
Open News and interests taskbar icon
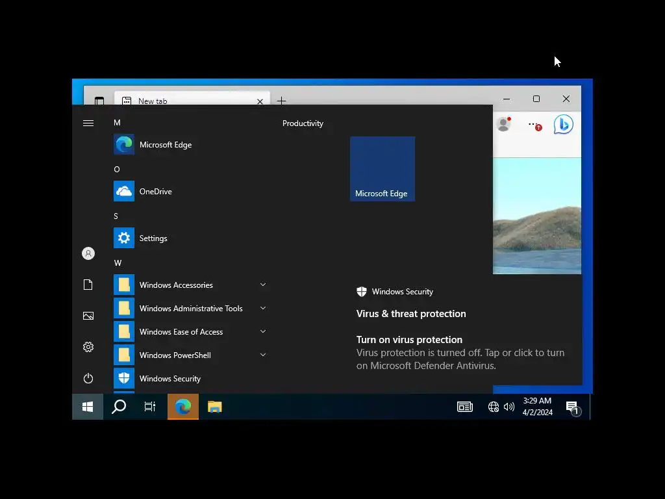(x=465, y=407)
